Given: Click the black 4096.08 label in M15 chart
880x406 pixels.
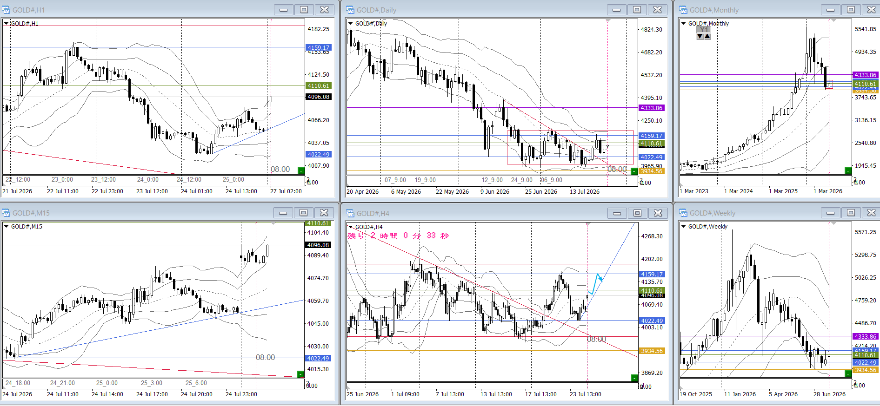Looking at the screenshot, I should [x=318, y=245].
